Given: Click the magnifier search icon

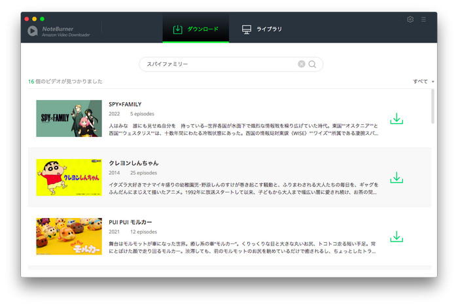Looking at the screenshot, I should pos(312,64).
